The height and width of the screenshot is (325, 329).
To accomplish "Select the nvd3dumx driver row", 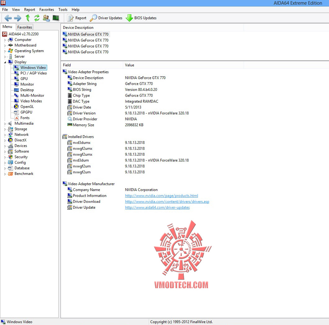I will pyautogui.click(x=106, y=143).
